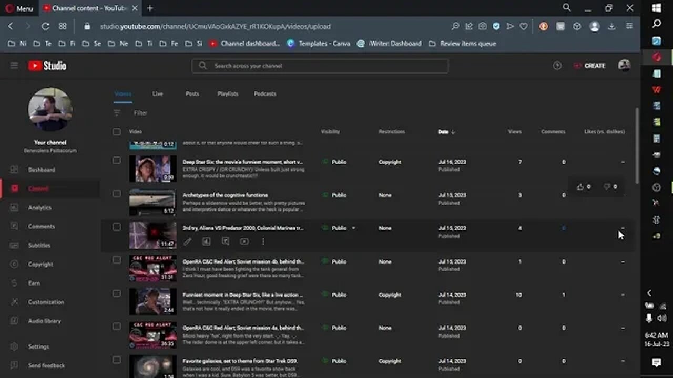Open the Posts tab
This screenshot has height=378, width=673.
[x=192, y=94]
